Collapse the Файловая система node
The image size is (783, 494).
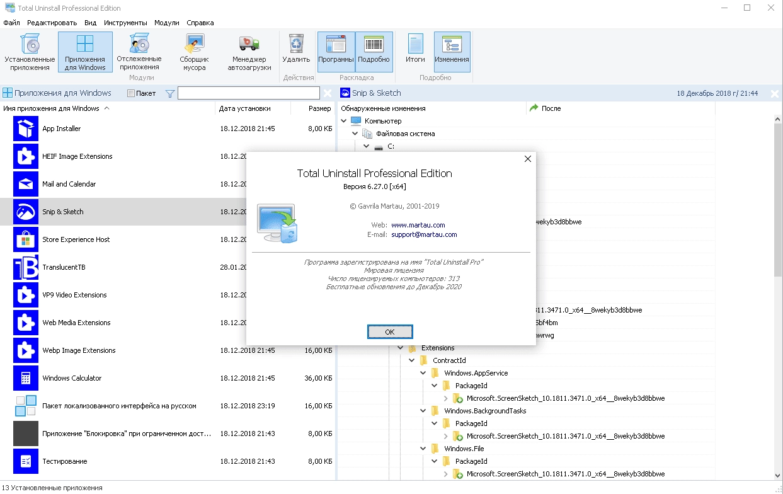click(x=355, y=134)
